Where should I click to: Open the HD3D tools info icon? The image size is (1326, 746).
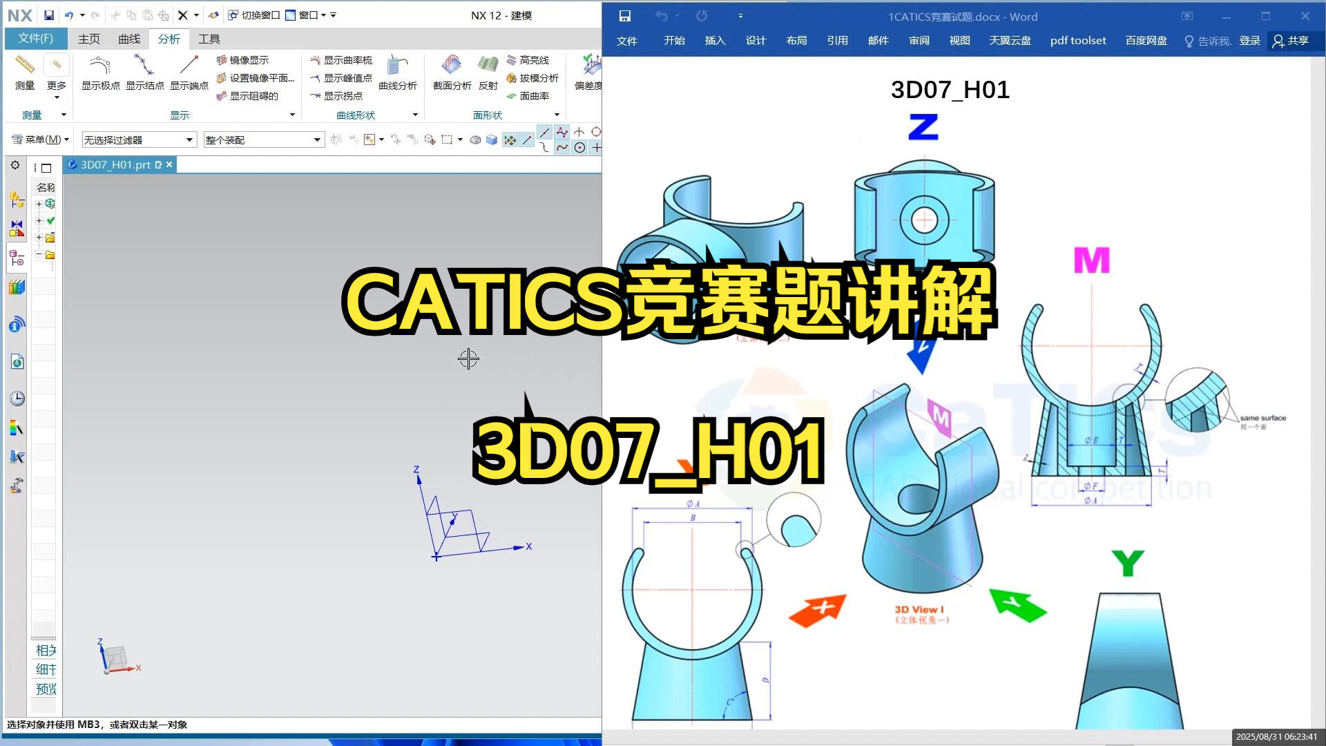[17, 324]
